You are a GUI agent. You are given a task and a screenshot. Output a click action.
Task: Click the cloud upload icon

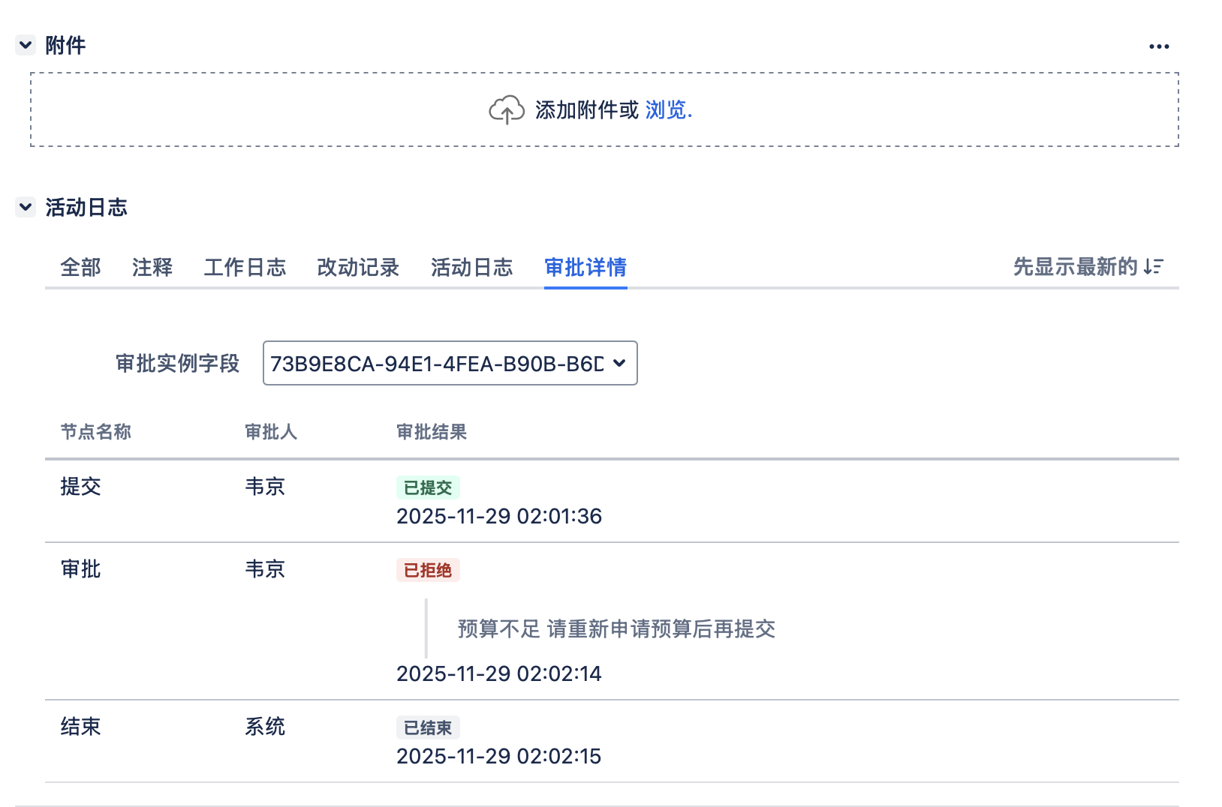(507, 110)
